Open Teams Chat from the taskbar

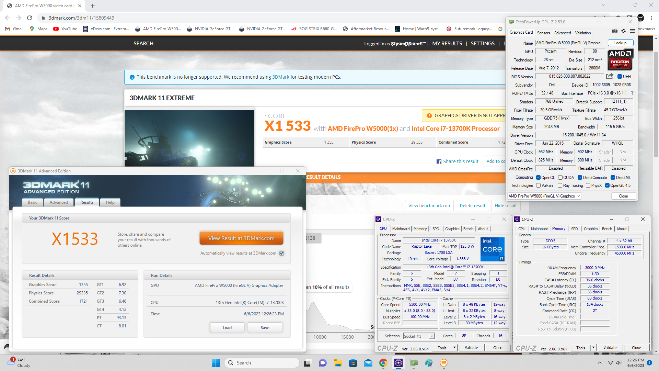point(323,363)
